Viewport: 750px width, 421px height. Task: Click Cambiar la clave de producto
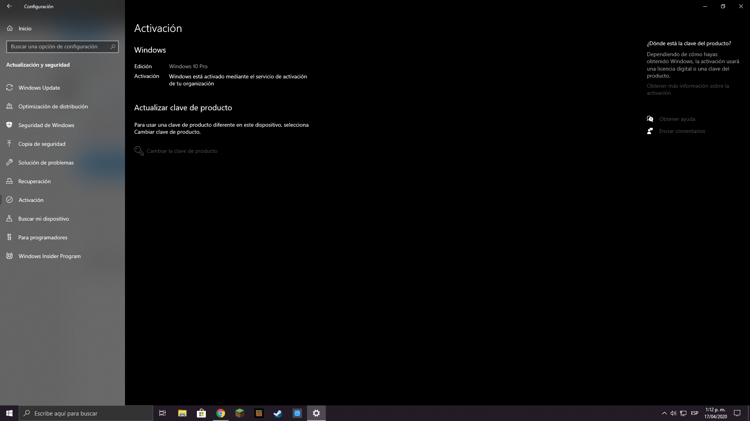(x=182, y=151)
